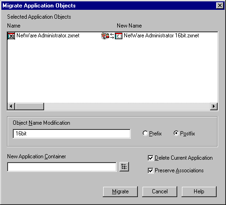Open the container browse tree button
Screen dimensions: 226x205
[x=124, y=167]
